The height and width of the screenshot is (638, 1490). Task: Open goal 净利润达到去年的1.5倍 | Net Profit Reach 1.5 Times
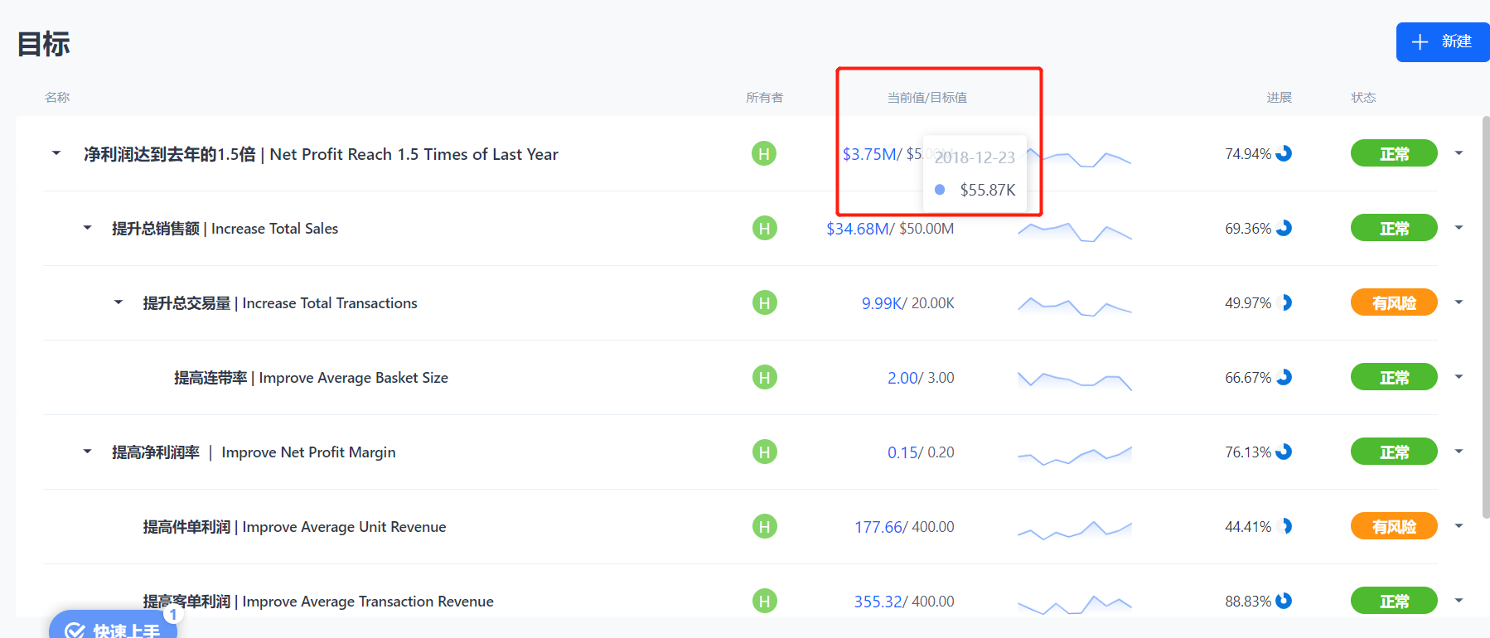(321, 154)
